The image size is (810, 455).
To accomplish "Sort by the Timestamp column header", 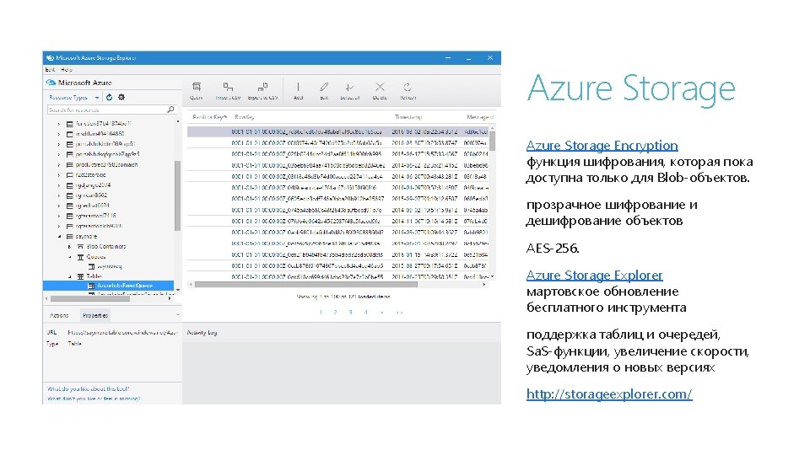I will pos(408,117).
